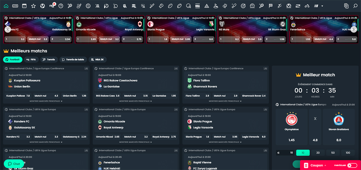
Task: Open NS Mura vs SK Sturm Graz featured banner
Action: click(x=252, y=29)
